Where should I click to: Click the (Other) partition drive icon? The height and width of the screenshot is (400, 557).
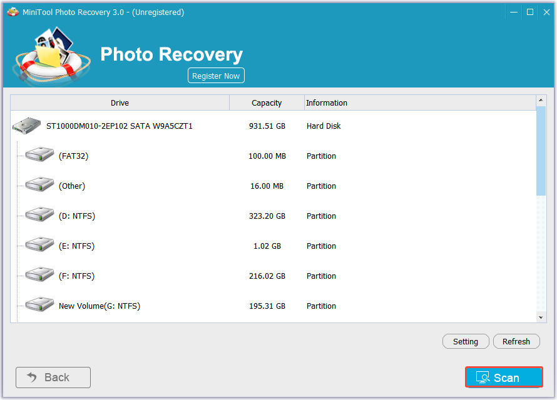[x=39, y=184]
